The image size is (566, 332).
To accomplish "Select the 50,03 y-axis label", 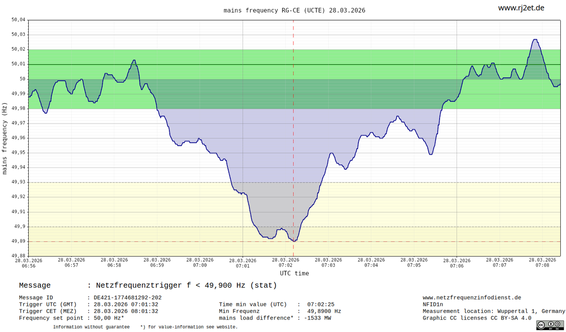I will coord(18,34).
